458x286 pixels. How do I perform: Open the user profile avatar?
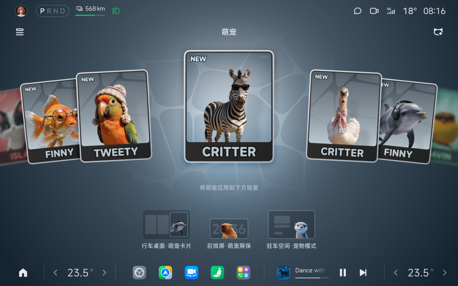coord(21,11)
